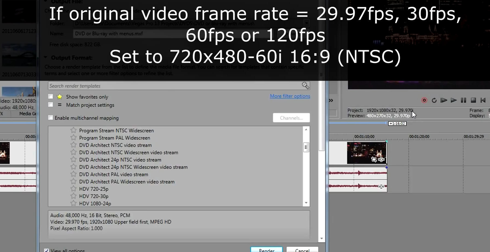Select DVD Architect NTSC video stream
The height and width of the screenshot is (252, 490).
click(x=115, y=145)
